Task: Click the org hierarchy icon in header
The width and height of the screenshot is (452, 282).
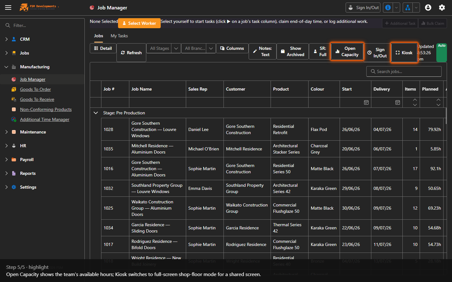Action: coord(407,8)
